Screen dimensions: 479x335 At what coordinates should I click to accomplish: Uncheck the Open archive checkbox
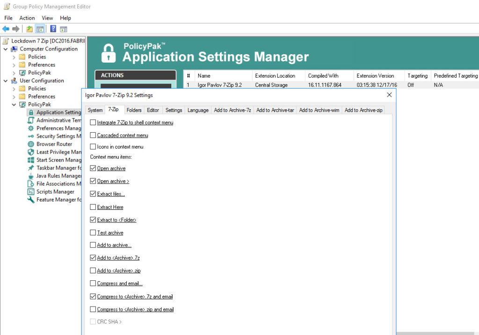(x=93, y=168)
